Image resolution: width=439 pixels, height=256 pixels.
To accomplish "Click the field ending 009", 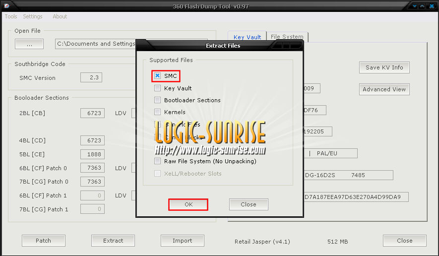I will [312, 88].
